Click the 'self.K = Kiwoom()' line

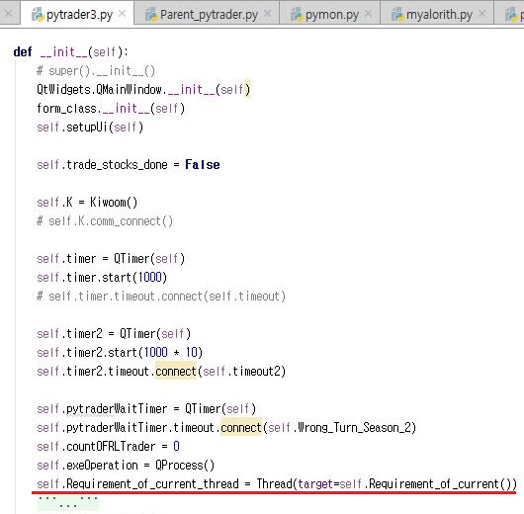87,203
